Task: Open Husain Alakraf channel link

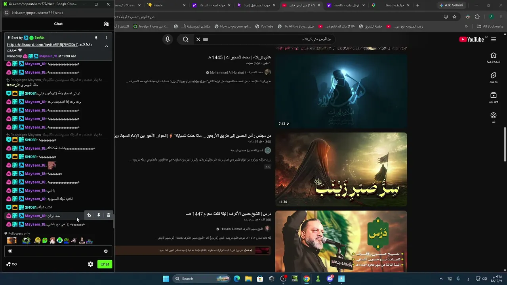Action: click(241, 229)
